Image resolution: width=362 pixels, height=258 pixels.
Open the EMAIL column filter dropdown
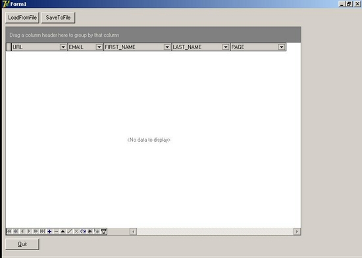99,47
